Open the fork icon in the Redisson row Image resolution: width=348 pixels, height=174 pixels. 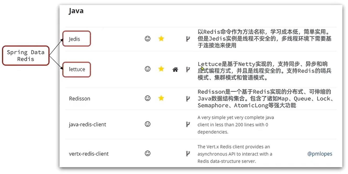point(188,99)
